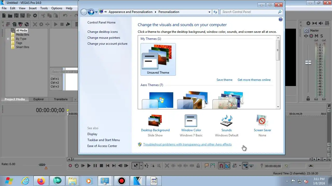The width and height of the screenshot is (332, 186).
Task: Click the Play button in transport bar
Action: click(89, 166)
